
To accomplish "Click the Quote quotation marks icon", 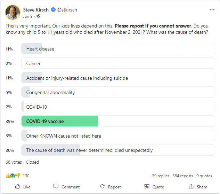I will tap(147, 186).
